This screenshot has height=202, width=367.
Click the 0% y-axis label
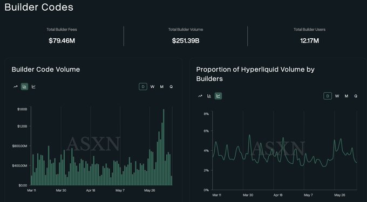pos(206,190)
